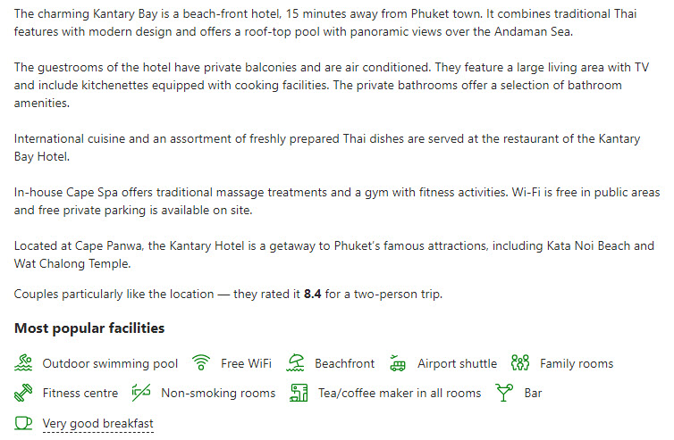Click the Airport shuttle bus icon
674x440 pixels.
tap(398, 362)
